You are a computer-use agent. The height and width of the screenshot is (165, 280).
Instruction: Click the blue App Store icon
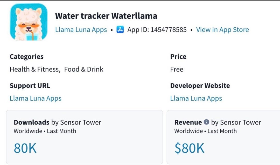click(x=120, y=29)
